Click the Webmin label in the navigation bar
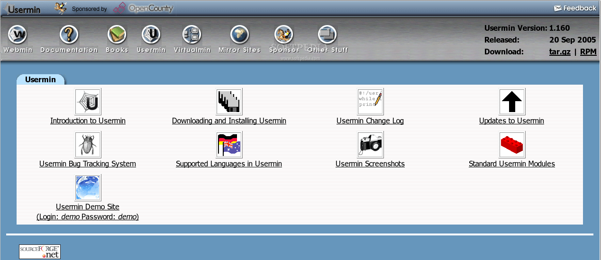601x260 pixels. 18,50
